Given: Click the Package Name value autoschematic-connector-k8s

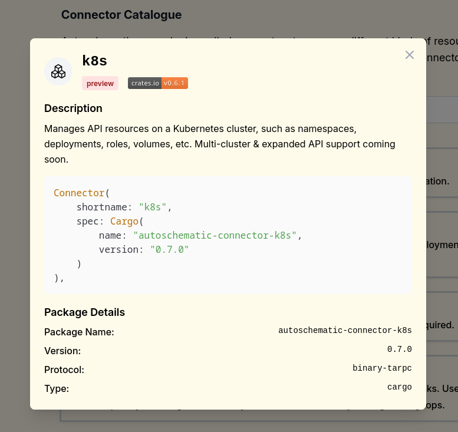Looking at the screenshot, I should [345, 331].
